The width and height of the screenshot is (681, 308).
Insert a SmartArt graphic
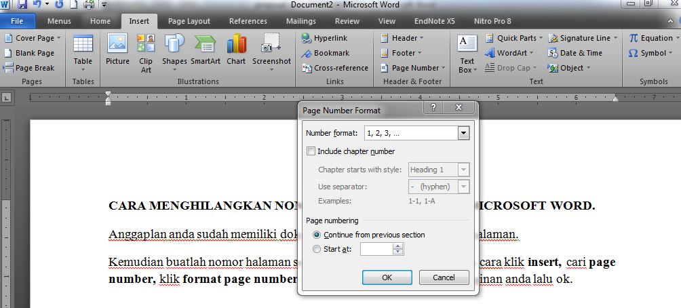tap(206, 50)
